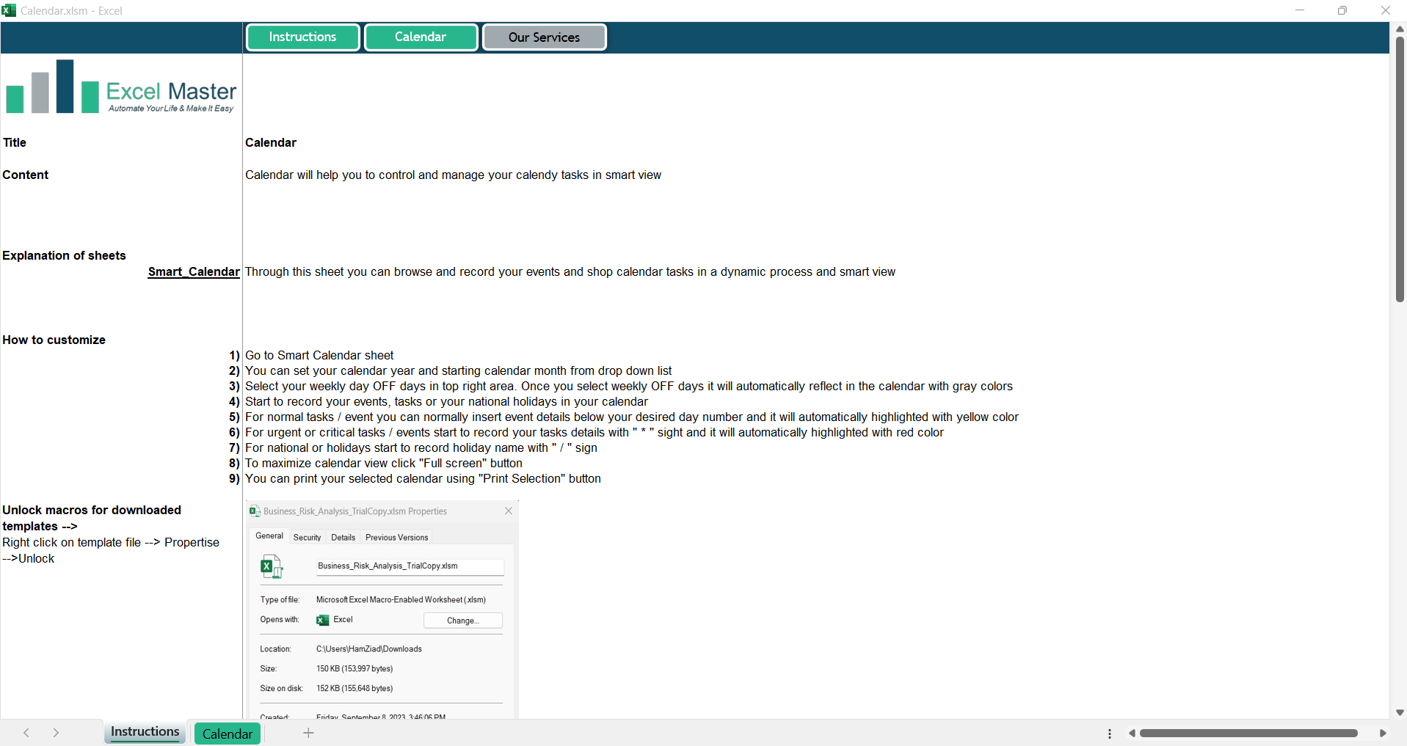Image resolution: width=1407 pixels, height=746 pixels.
Task: Click the Excel app icon in title bar
Action: click(9, 10)
